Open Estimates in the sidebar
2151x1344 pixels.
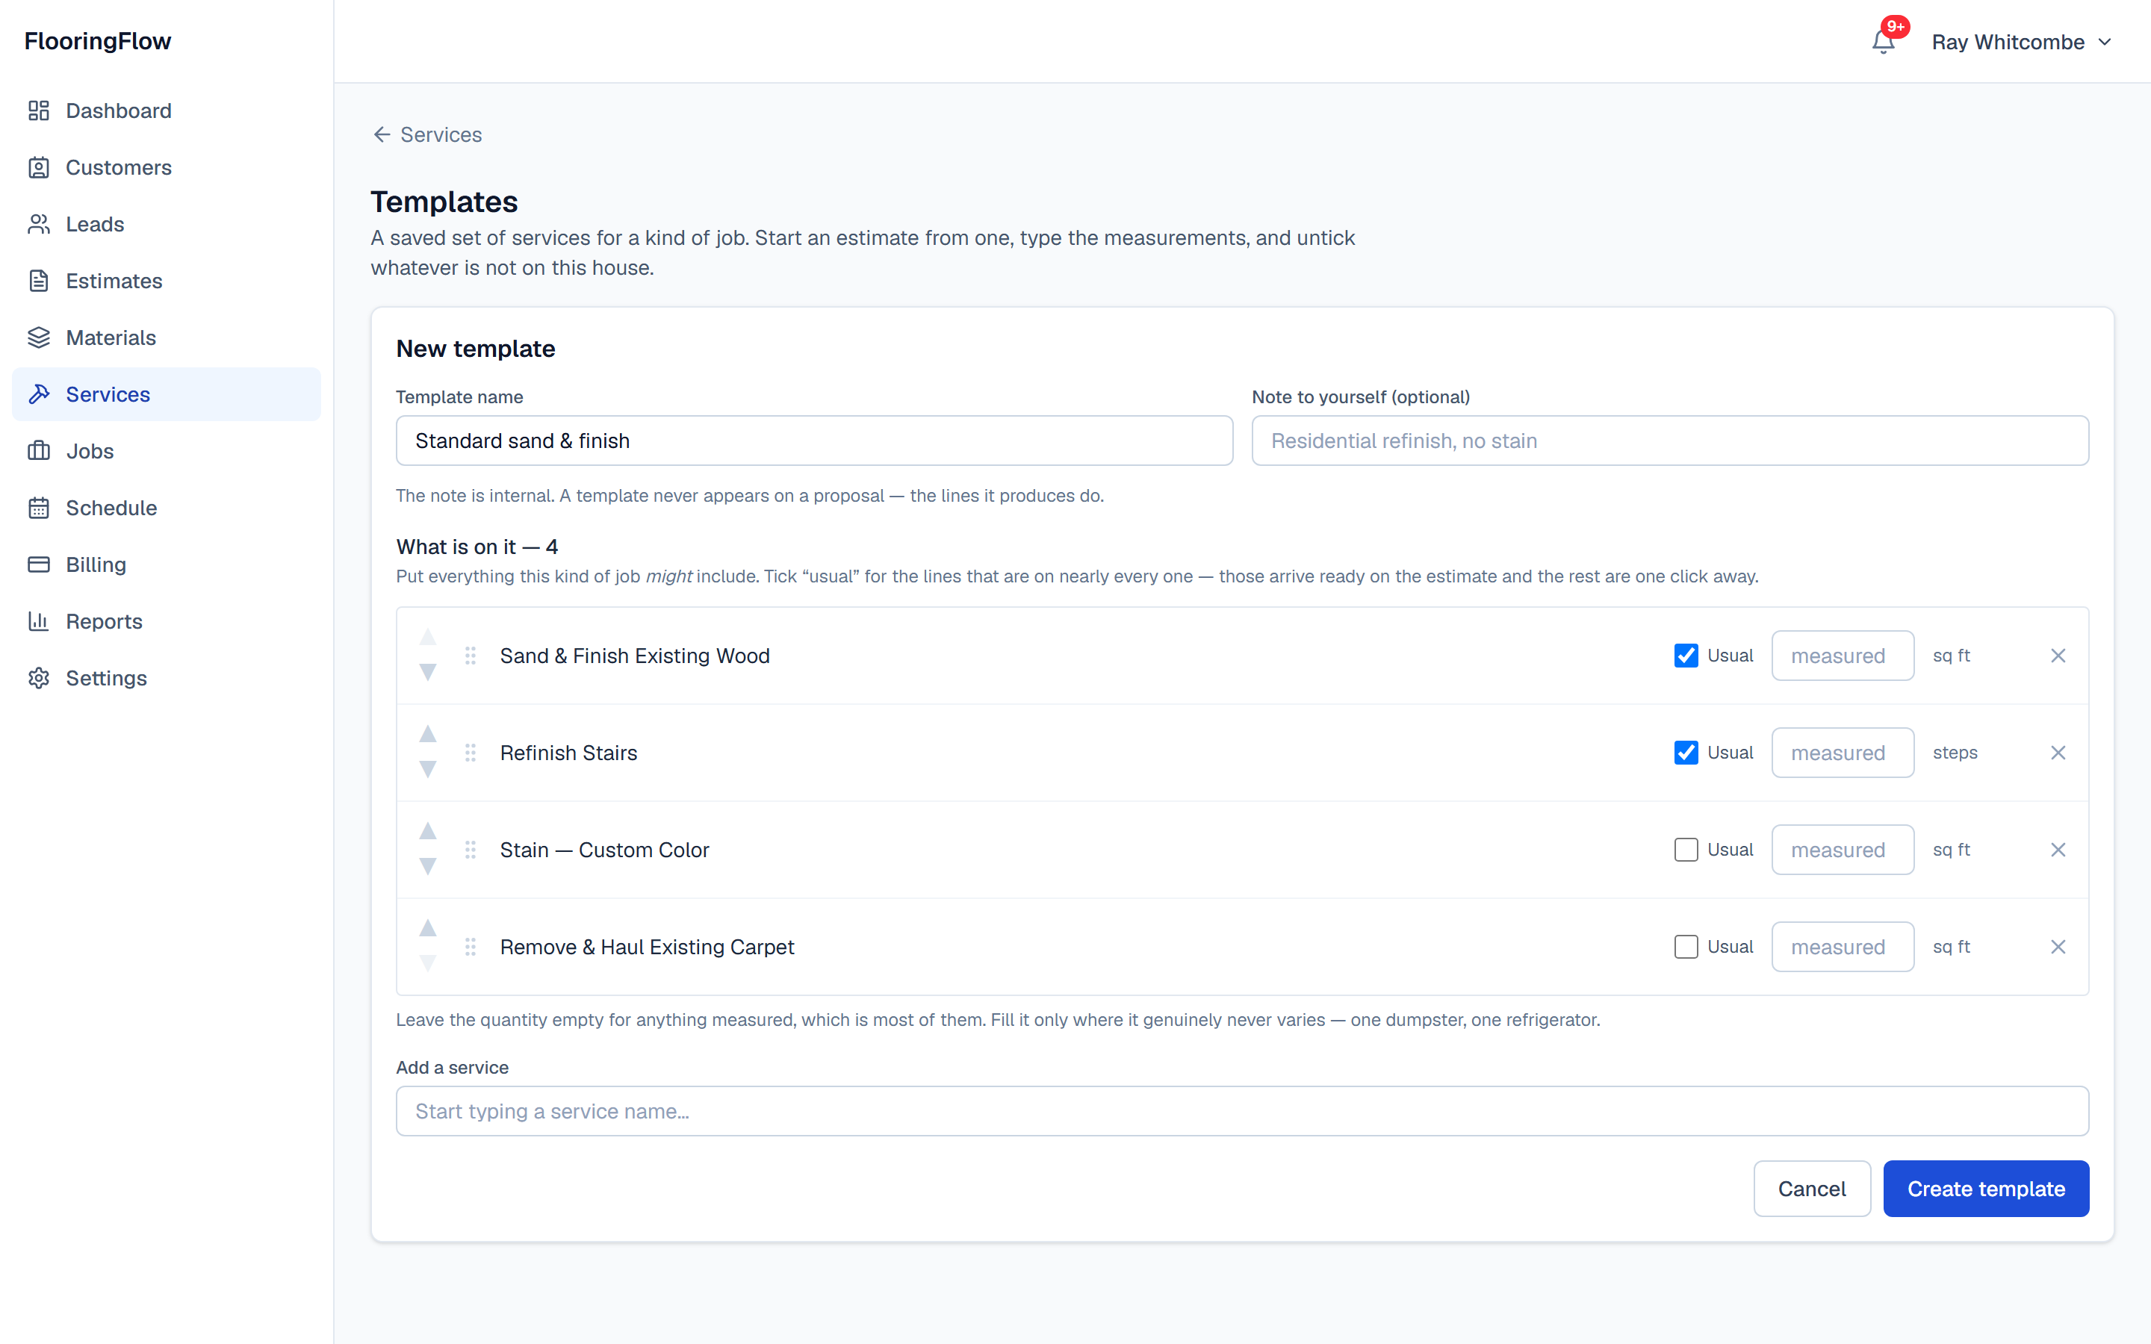point(167,281)
